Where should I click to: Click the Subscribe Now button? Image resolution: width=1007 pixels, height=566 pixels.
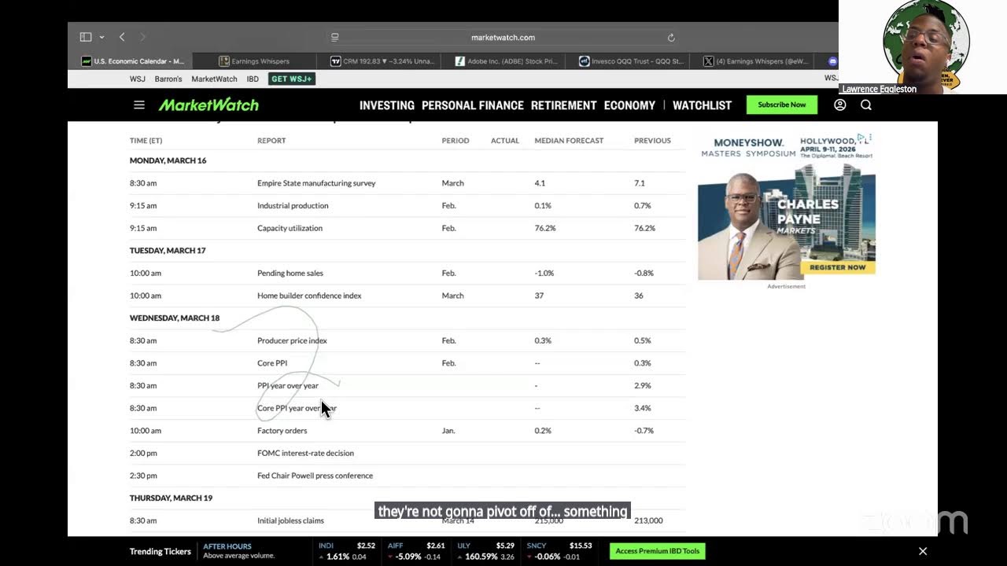point(781,105)
